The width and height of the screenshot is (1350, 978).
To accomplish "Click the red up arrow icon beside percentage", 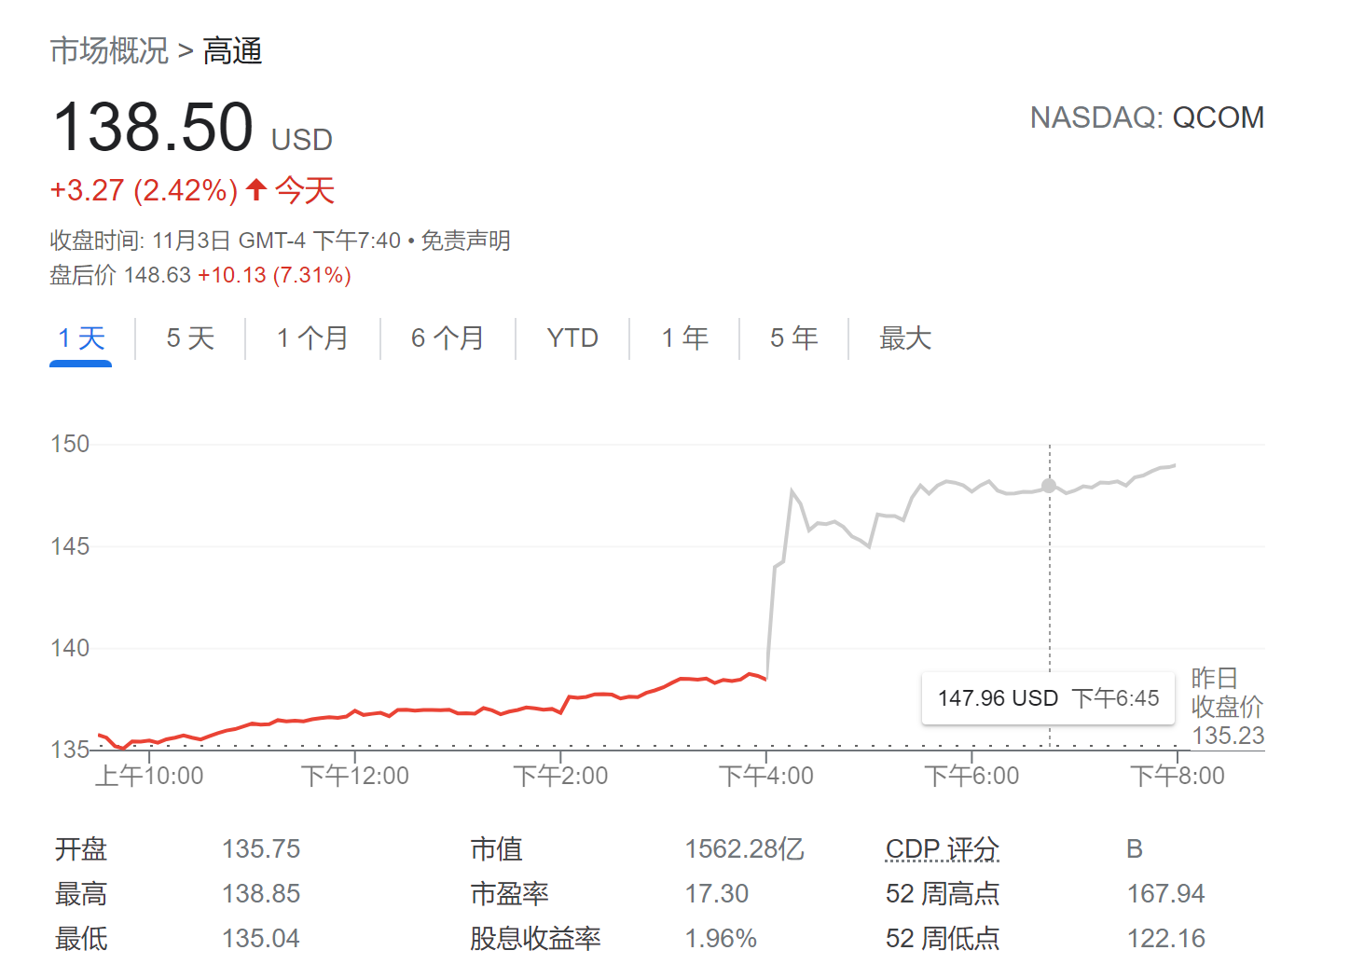I will click(256, 190).
